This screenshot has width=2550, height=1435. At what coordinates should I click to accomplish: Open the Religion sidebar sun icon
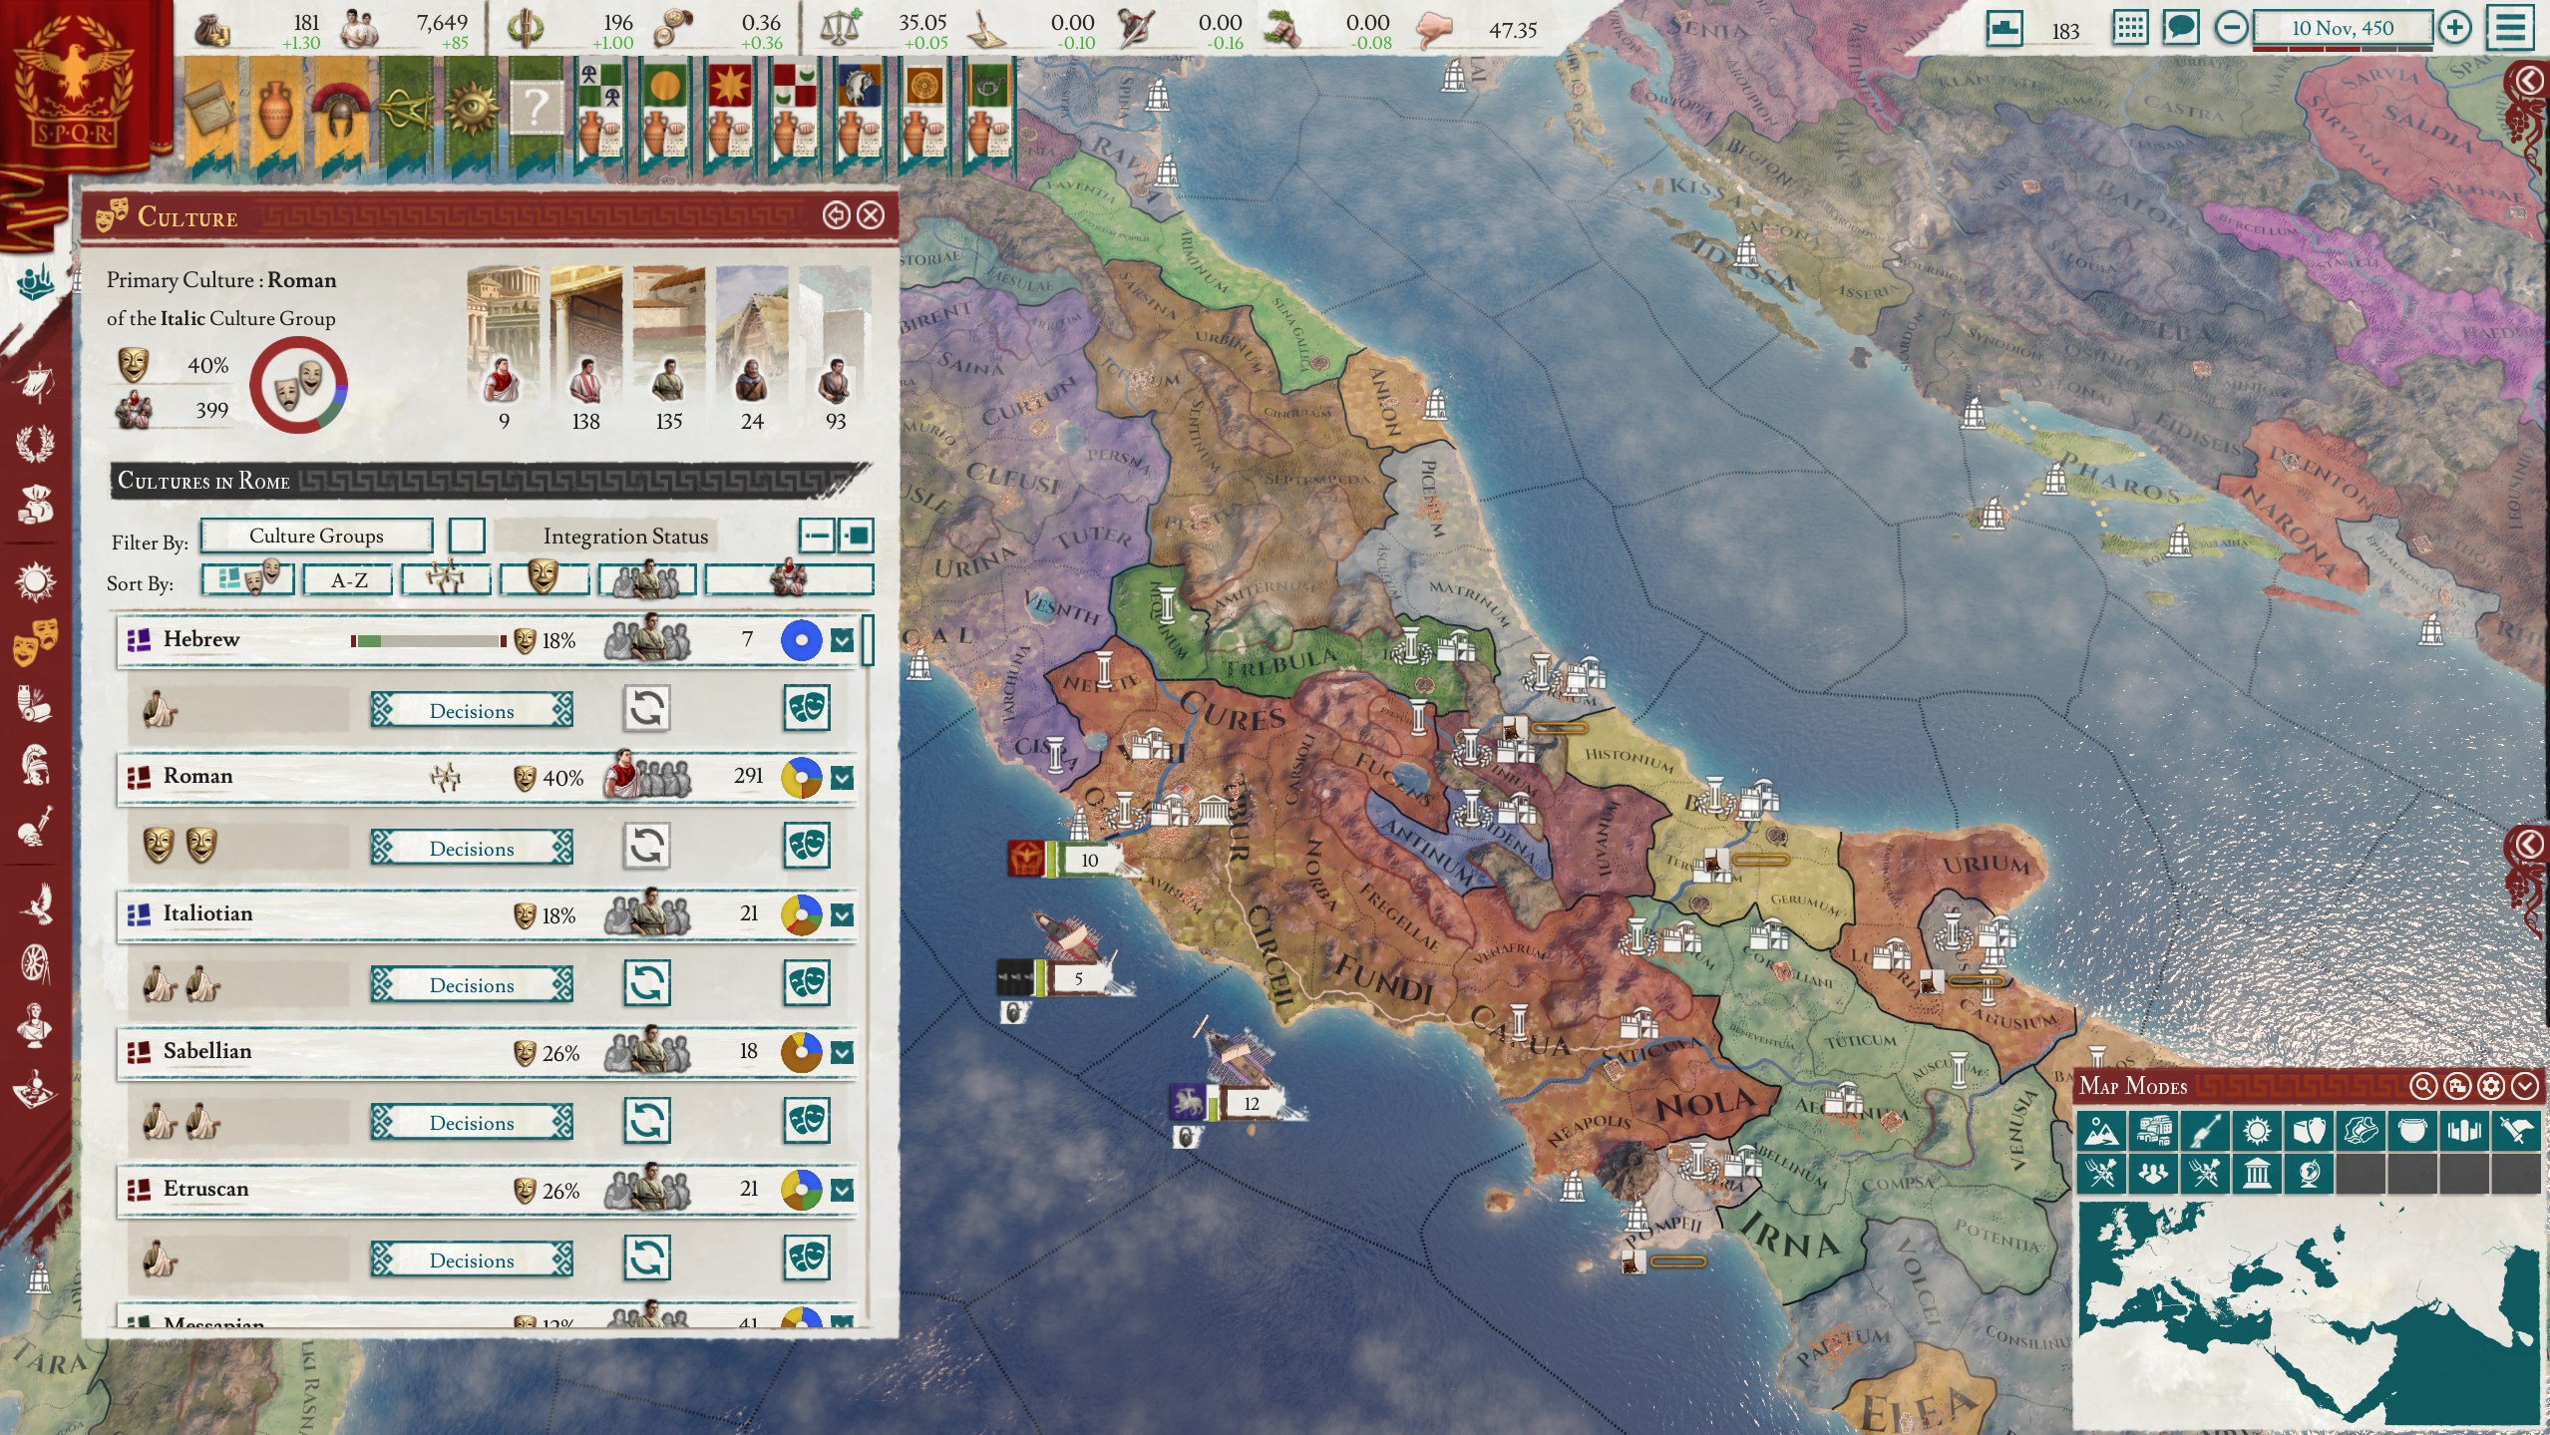[x=34, y=580]
